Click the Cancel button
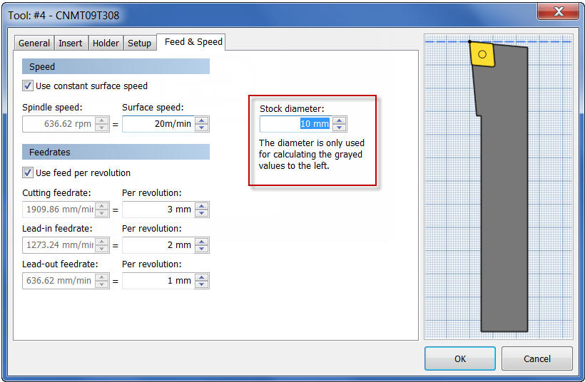The image size is (585, 382). 537,358
